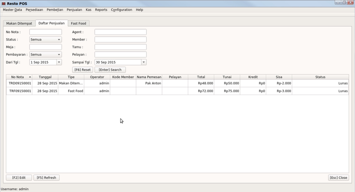Sort by the Nama Pemesan column header
Viewport: 355px width, 192px height.
(149, 77)
